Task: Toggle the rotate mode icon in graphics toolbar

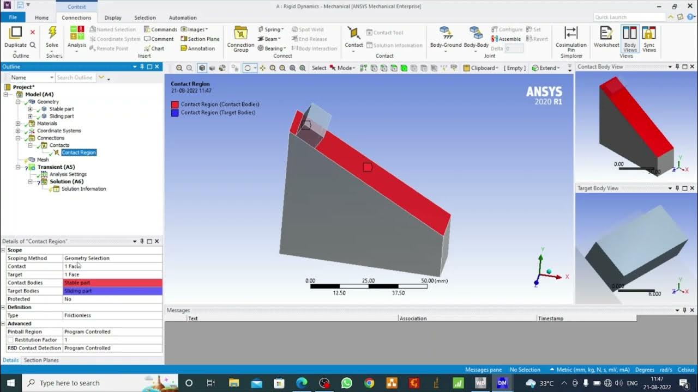Action: point(249,68)
